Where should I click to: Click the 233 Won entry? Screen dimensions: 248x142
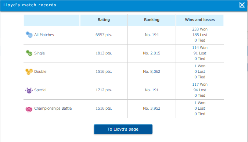point(200,29)
